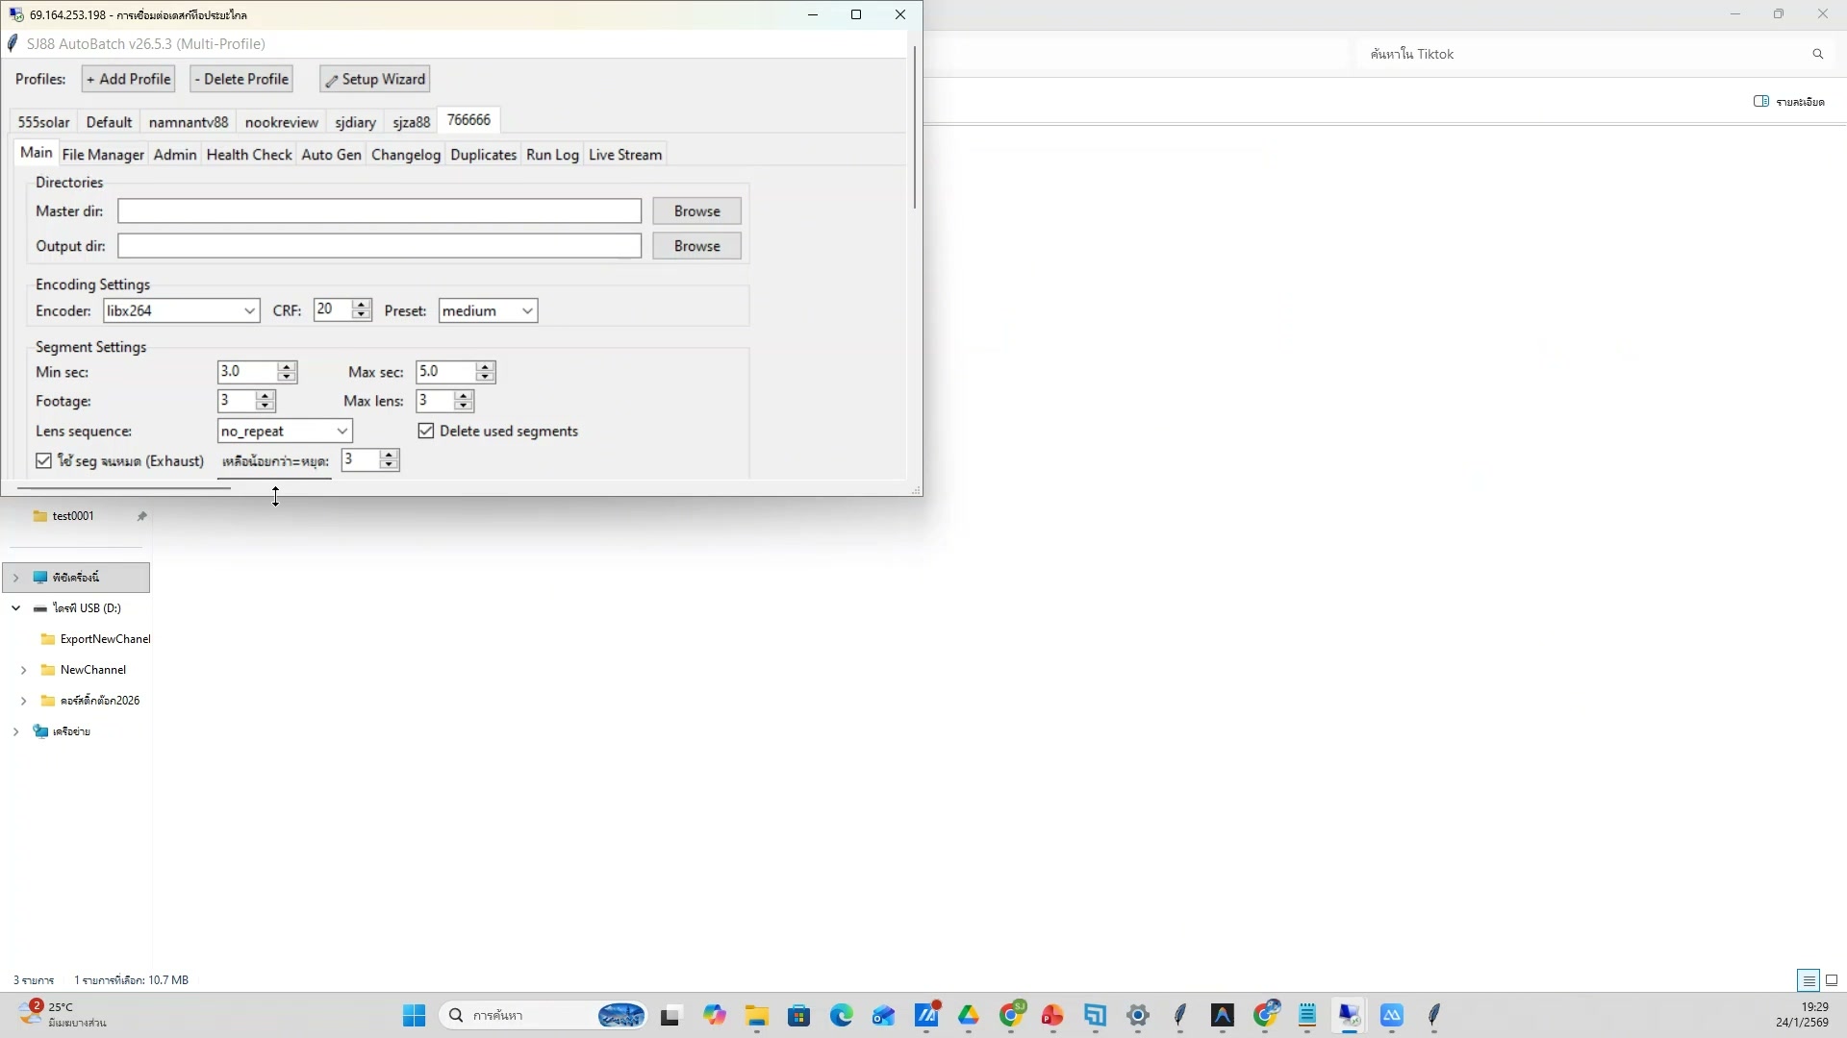Open the Copilot taskbar icon
The image size is (1847, 1038).
coord(714,1015)
